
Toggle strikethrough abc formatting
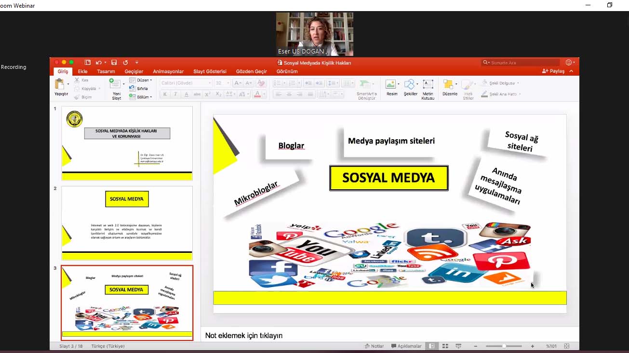pos(197,94)
